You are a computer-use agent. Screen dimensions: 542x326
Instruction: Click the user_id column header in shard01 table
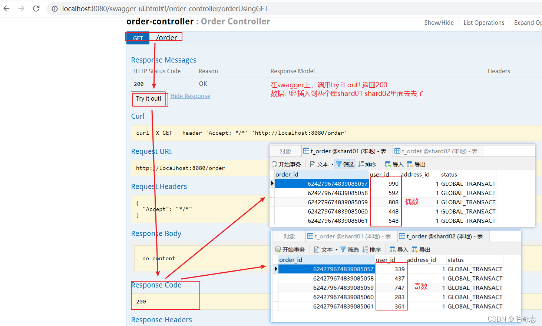coord(384,175)
